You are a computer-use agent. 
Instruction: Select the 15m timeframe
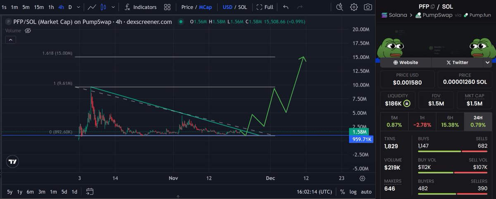[x=39, y=7]
